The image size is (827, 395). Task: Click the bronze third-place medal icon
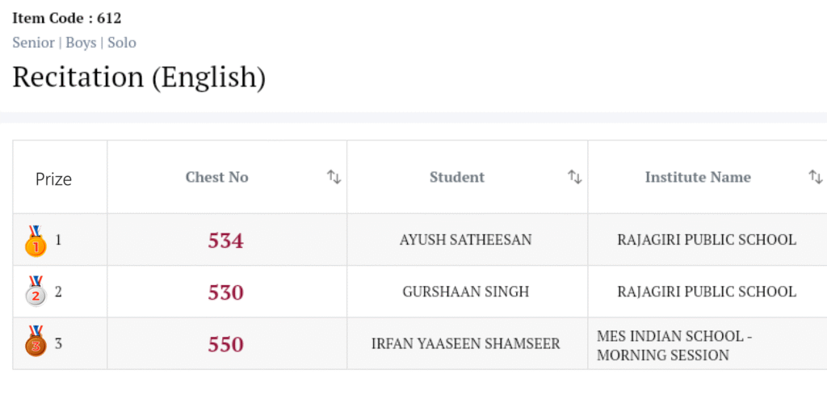pyautogui.click(x=36, y=342)
